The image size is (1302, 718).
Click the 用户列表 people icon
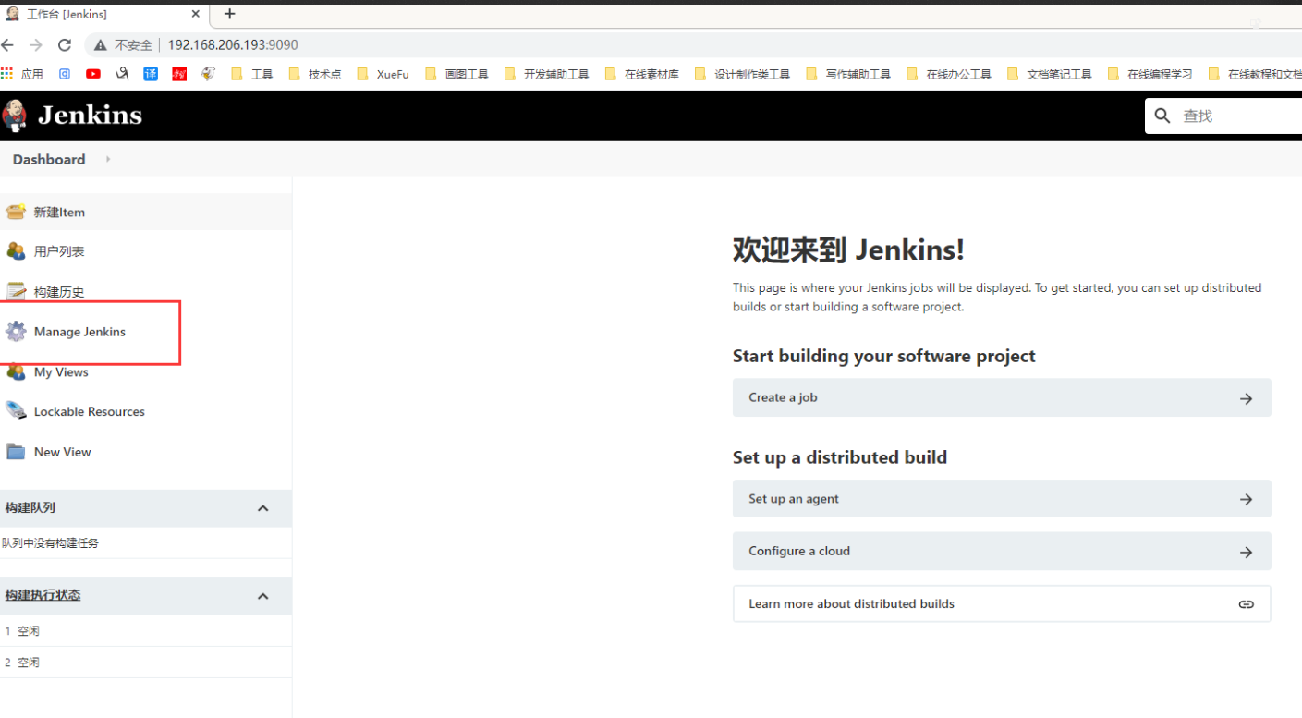click(16, 251)
